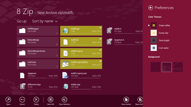Open the MetroMerge folder tile
The height and width of the screenshot is (107, 191).
pos(38,42)
